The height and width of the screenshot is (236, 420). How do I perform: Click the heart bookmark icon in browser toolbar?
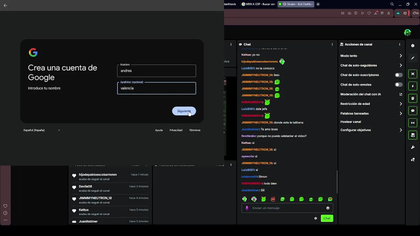tap(369, 13)
